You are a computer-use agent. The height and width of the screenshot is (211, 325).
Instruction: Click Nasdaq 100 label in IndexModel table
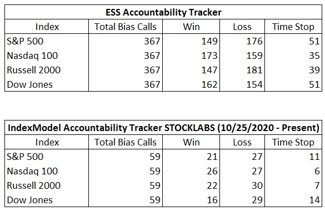32,171
